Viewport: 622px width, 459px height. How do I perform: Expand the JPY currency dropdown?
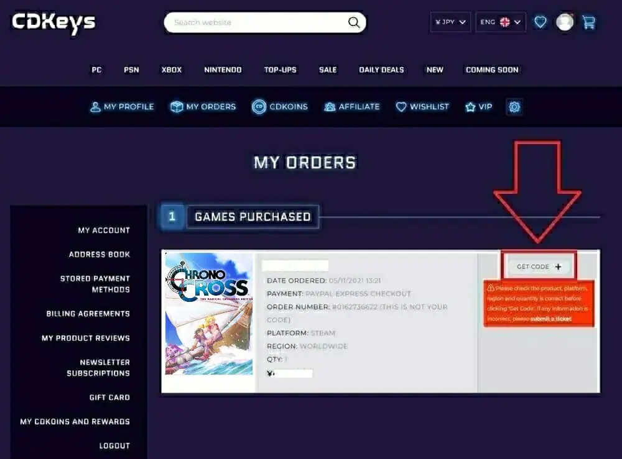[450, 22]
